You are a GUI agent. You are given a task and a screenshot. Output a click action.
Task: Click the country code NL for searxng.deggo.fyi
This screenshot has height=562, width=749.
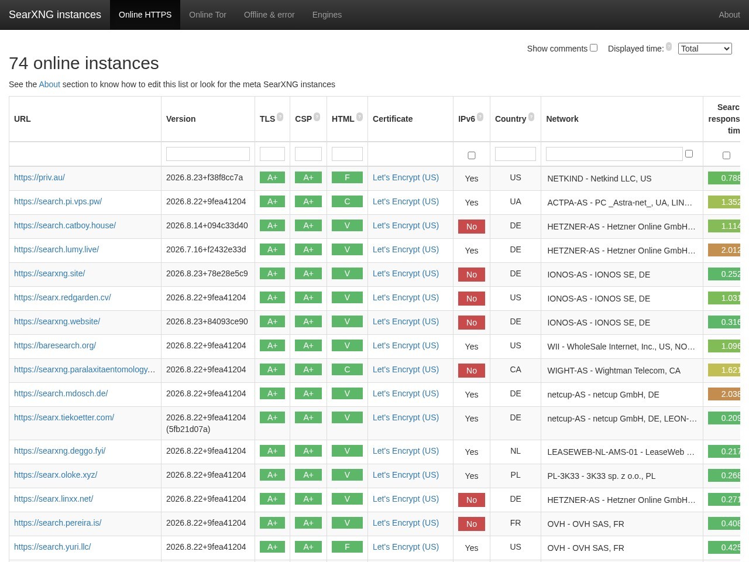pyautogui.click(x=516, y=451)
